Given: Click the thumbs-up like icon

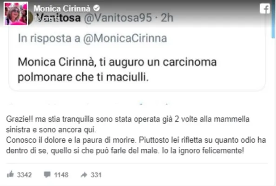Looking at the screenshot, I should click(x=10, y=174).
